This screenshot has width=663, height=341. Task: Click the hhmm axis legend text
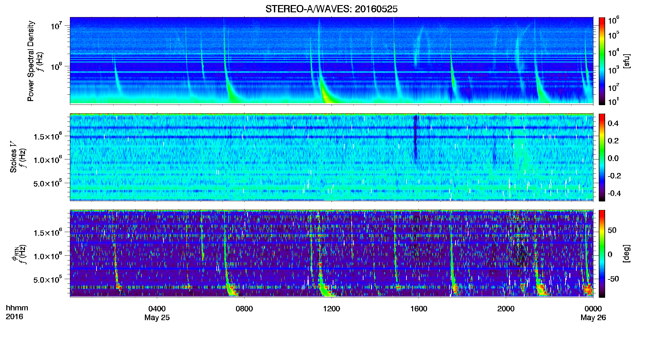17,308
